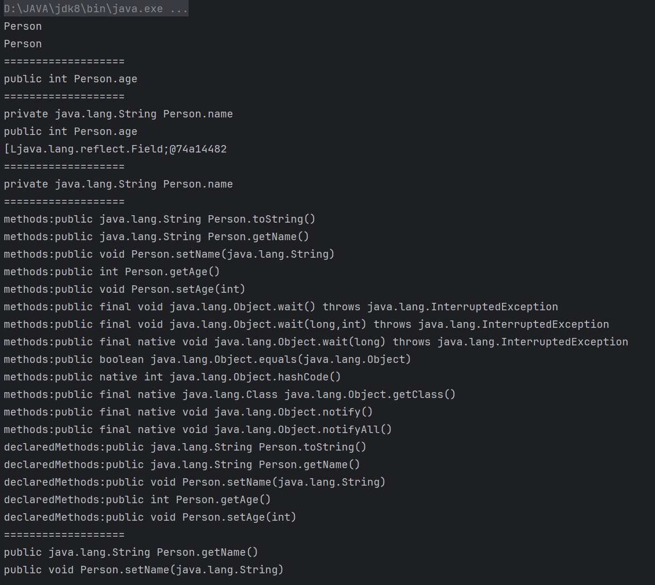Click the 'declaredMethods:public java.lang.String Person.getName()' line
The image size is (655, 585).
(182, 465)
